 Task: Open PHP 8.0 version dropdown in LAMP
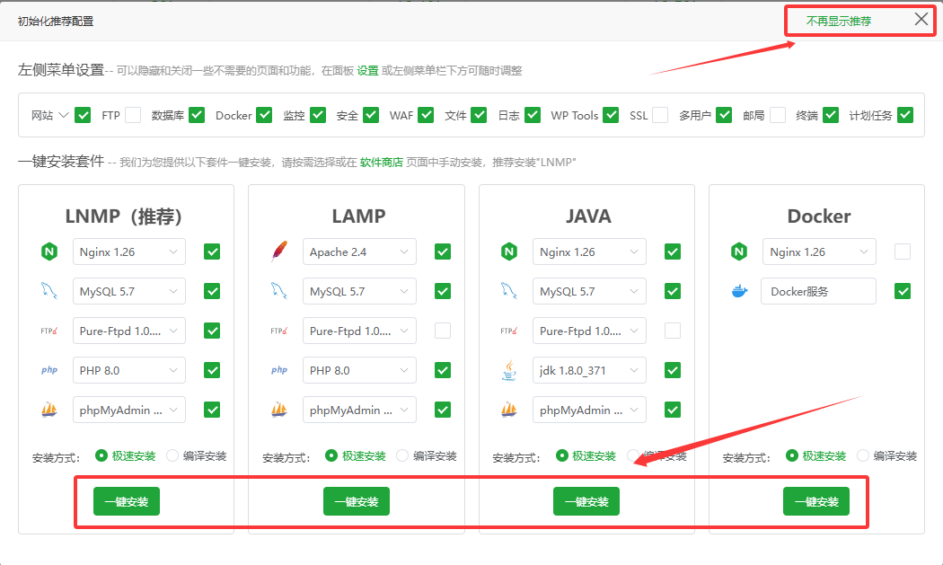(359, 370)
